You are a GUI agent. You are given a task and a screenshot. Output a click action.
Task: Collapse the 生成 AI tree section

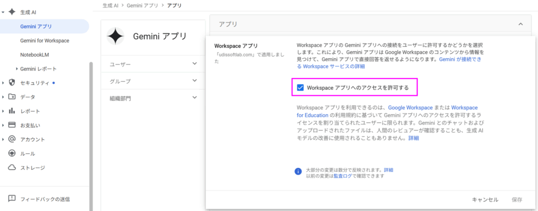pyautogui.click(x=3, y=13)
